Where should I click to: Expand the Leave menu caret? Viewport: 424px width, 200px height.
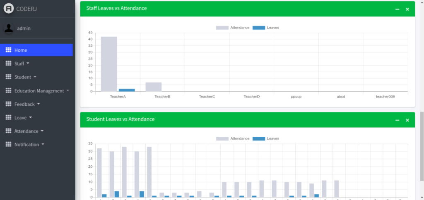tap(30, 117)
